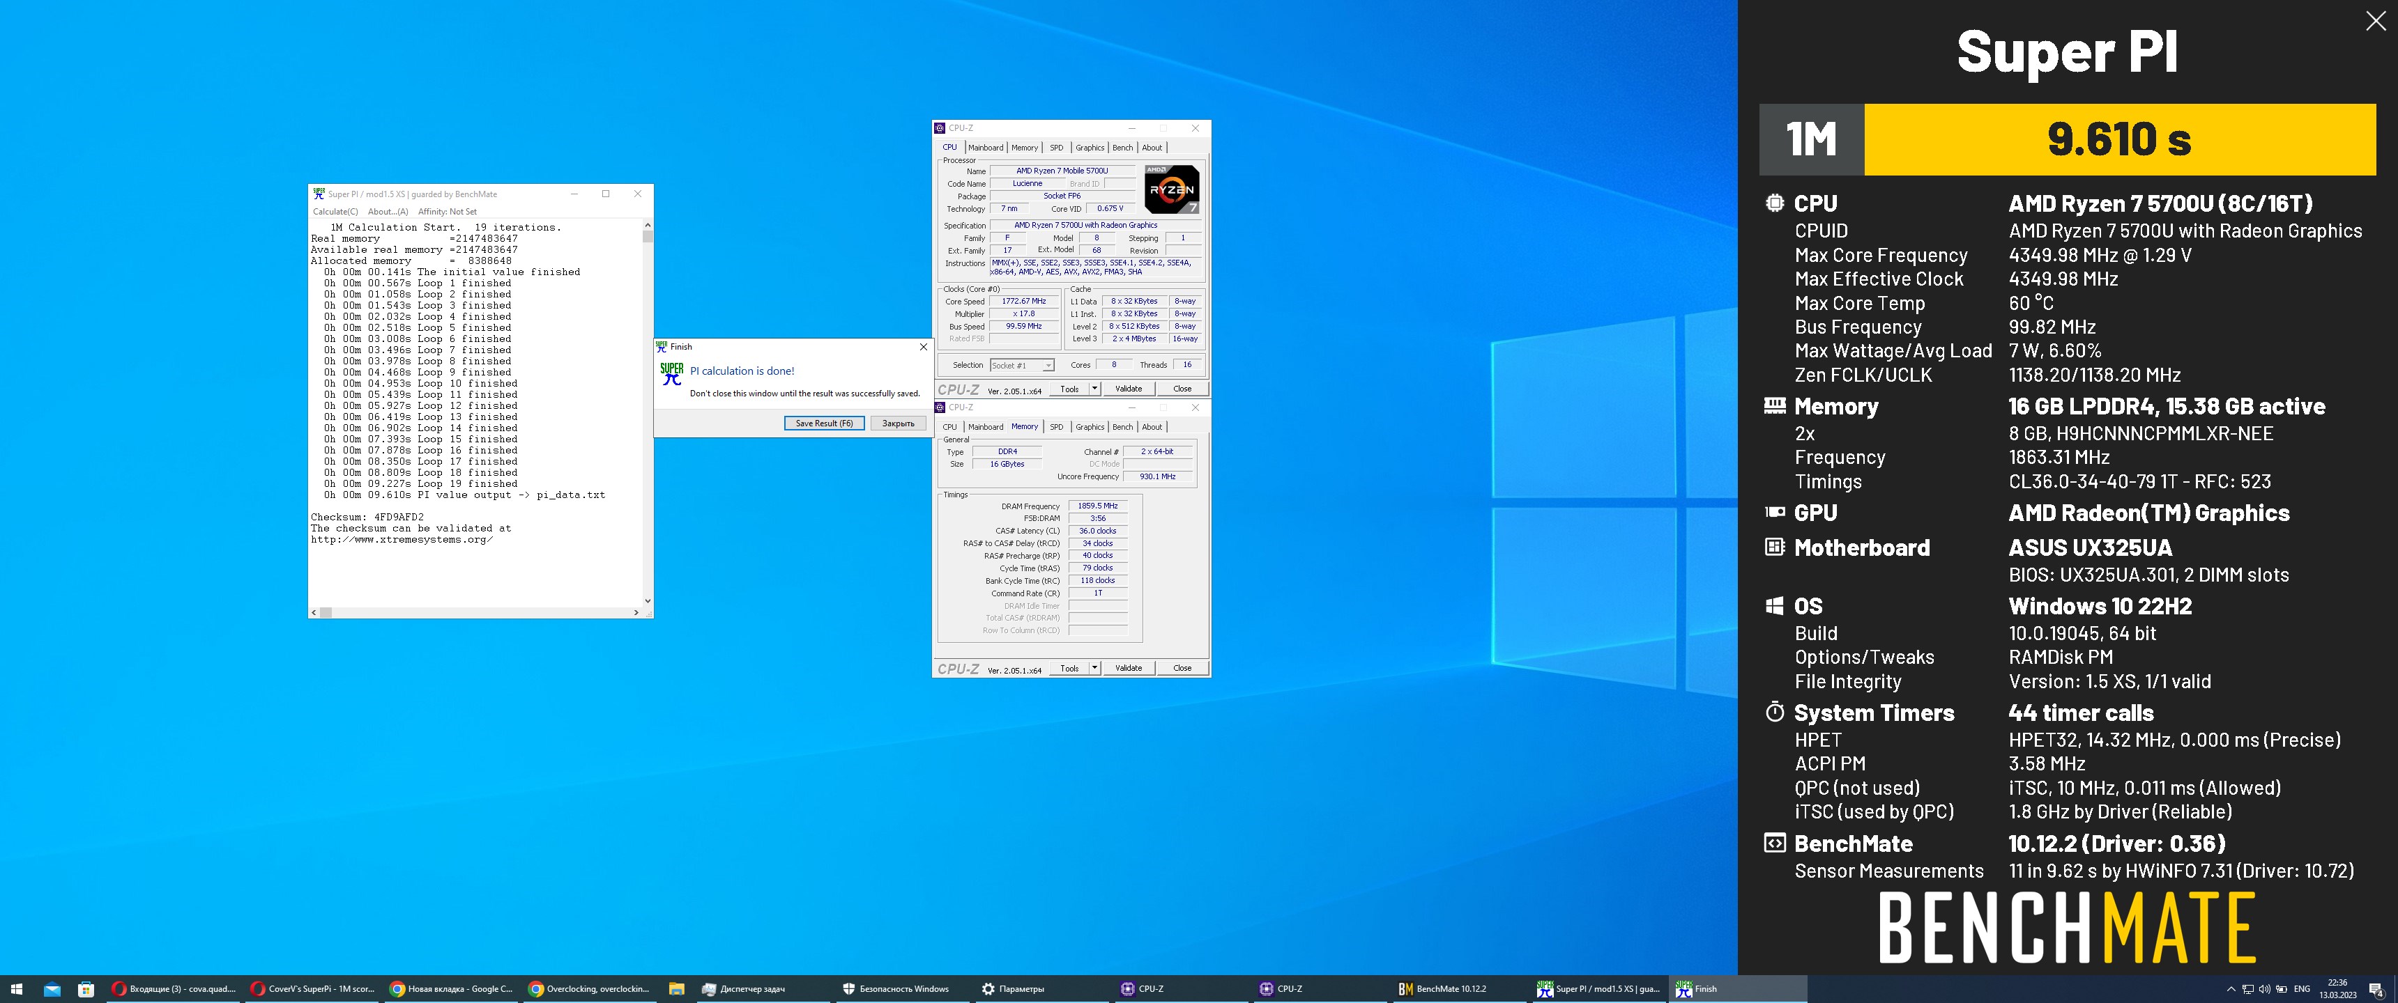Close the Finish dialog with its X
Viewport: 2398px width, 1003px height.
pos(922,347)
